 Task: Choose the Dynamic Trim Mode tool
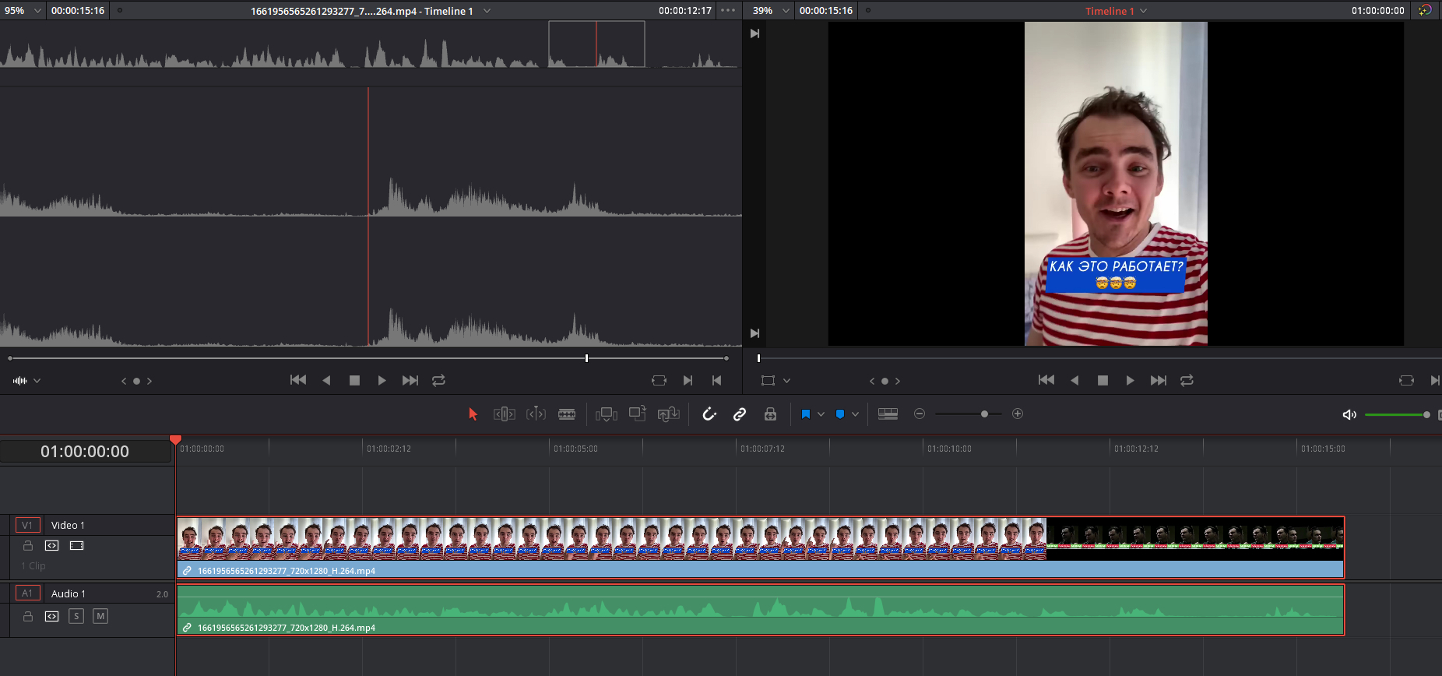pyautogui.click(x=536, y=414)
